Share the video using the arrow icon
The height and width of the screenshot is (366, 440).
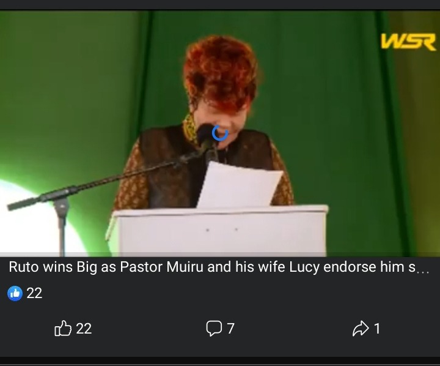pyautogui.click(x=361, y=328)
